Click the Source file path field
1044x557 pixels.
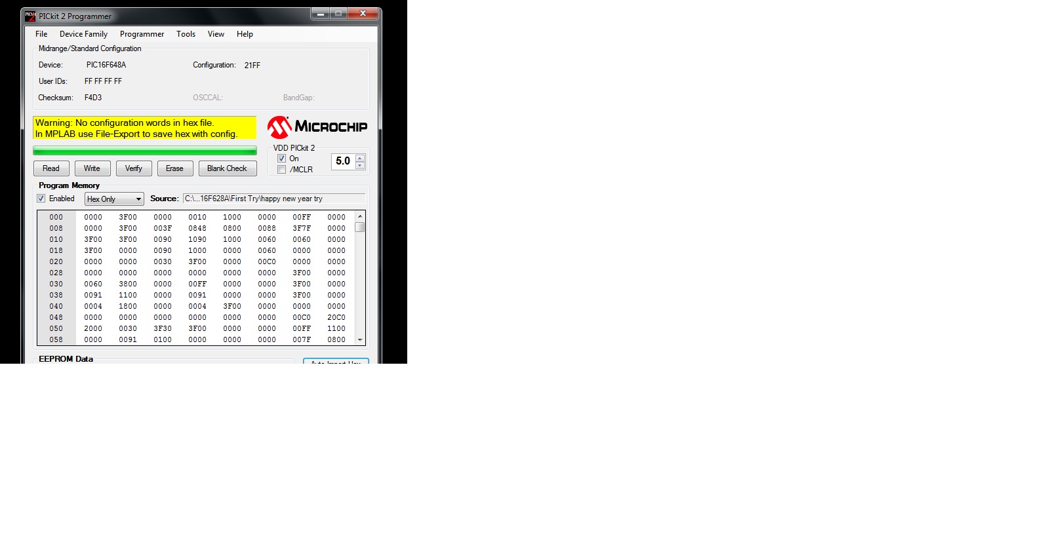coord(273,199)
